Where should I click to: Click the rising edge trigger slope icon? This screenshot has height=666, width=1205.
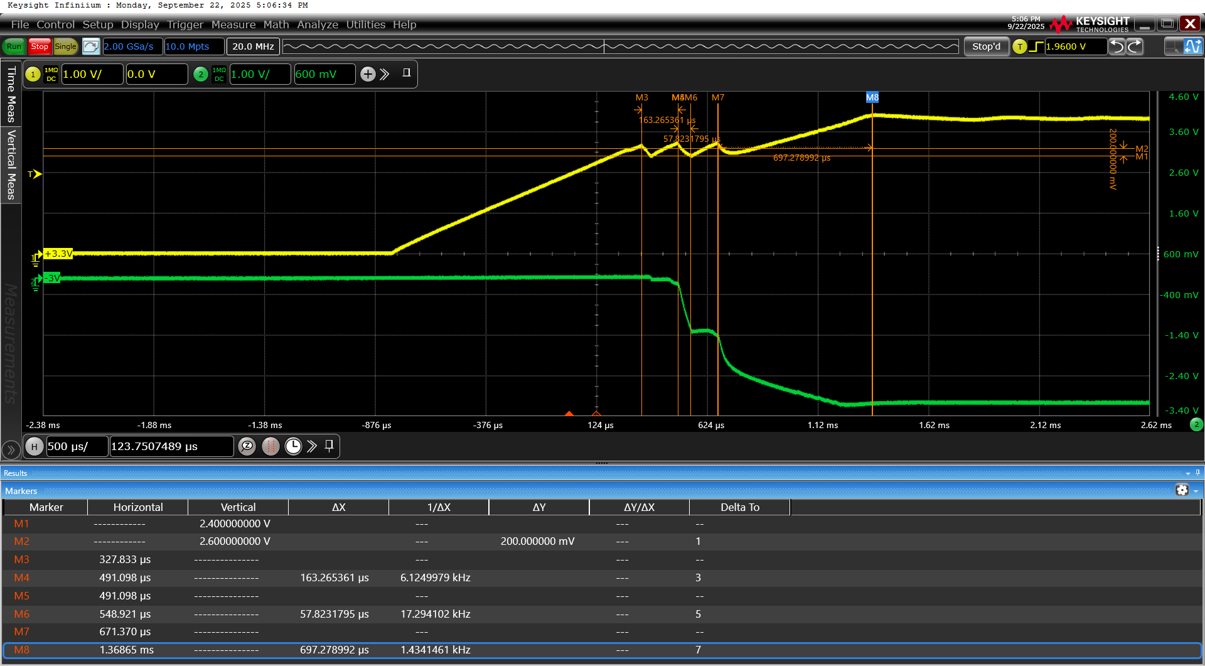[x=1036, y=46]
